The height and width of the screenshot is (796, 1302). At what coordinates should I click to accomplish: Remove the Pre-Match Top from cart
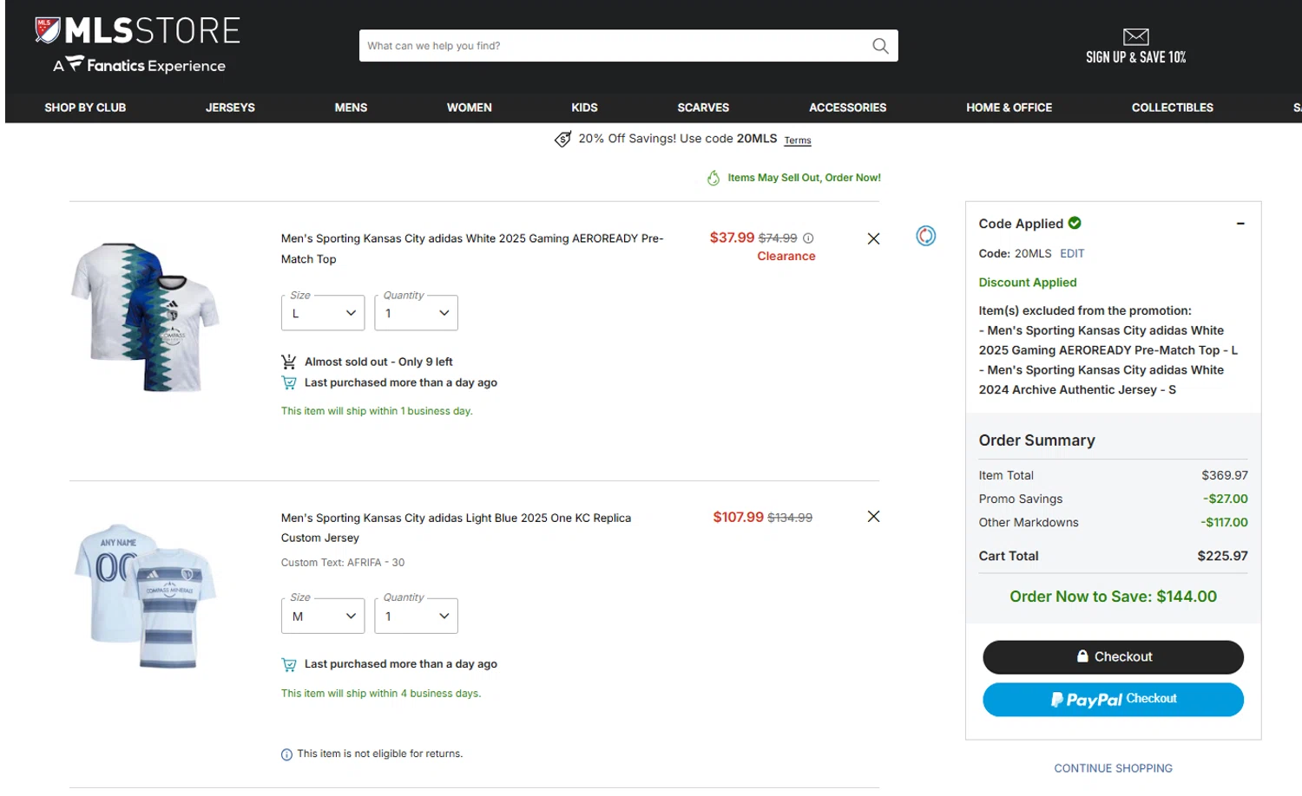click(873, 238)
